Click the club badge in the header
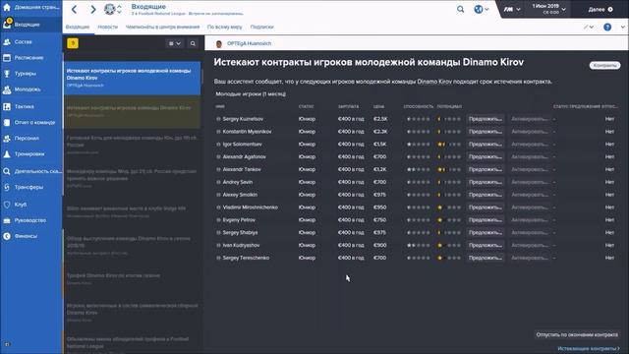The height and width of the screenshot is (354, 629). click(109, 9)
